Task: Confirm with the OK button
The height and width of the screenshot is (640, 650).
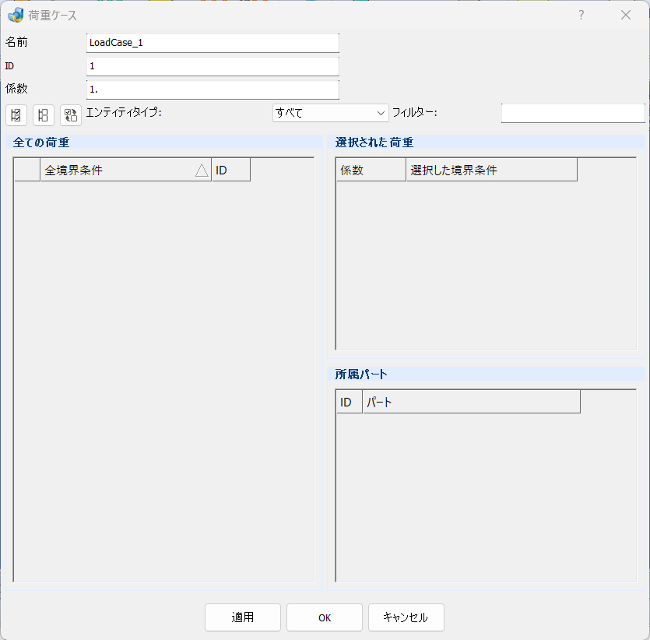Action: tap(325, 617)
